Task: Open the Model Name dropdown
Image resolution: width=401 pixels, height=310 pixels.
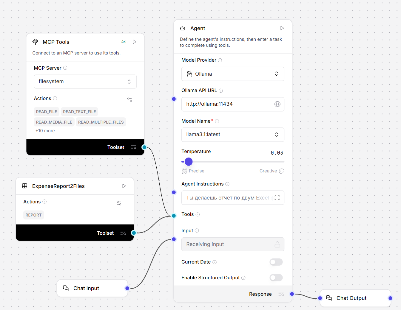Action: [x=233, y=135]
